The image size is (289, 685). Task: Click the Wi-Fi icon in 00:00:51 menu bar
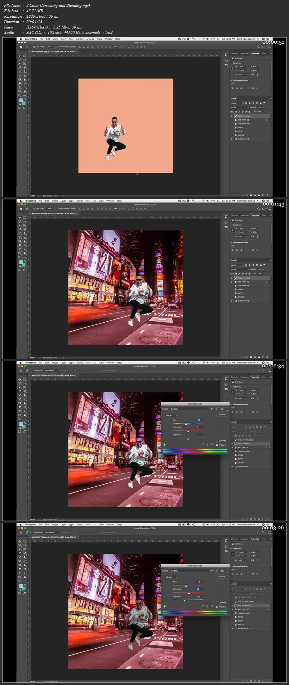[x=203, y=39]
